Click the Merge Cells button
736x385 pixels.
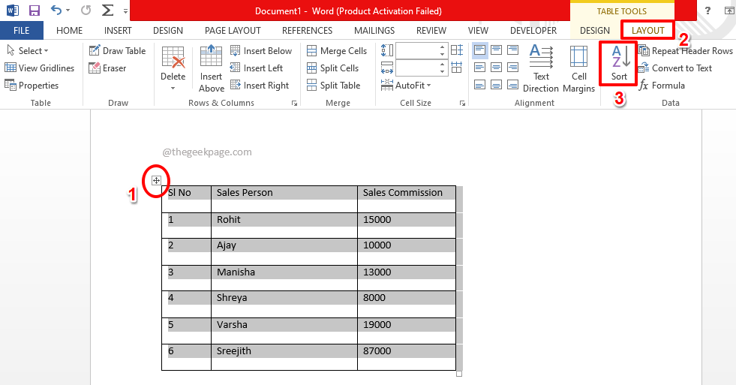pos(336,51)
